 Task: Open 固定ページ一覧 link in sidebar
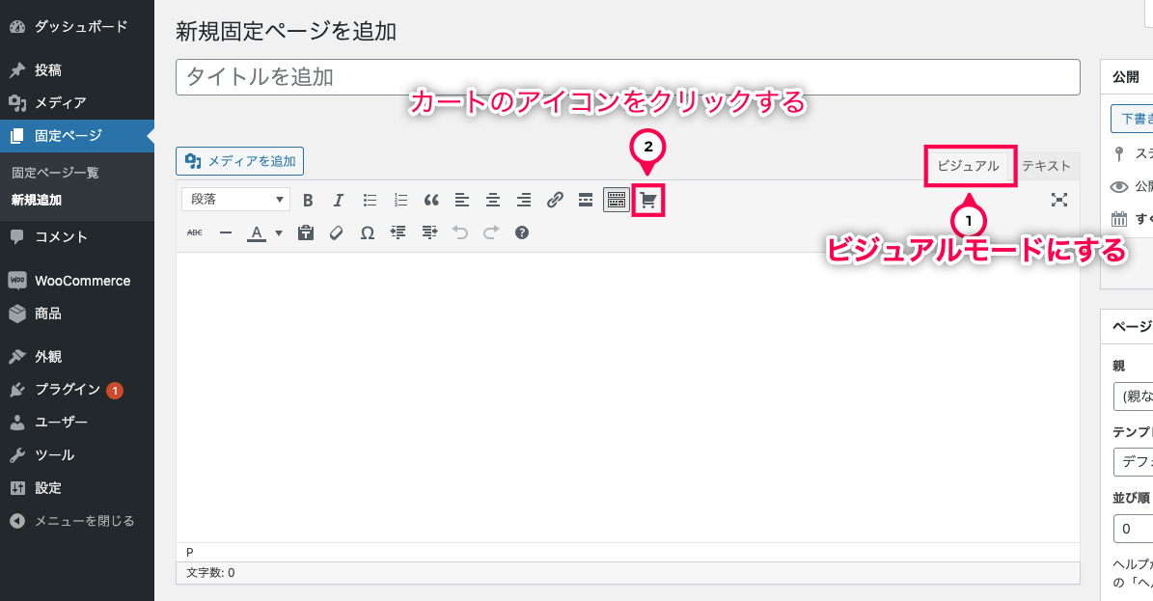(55, 173)
